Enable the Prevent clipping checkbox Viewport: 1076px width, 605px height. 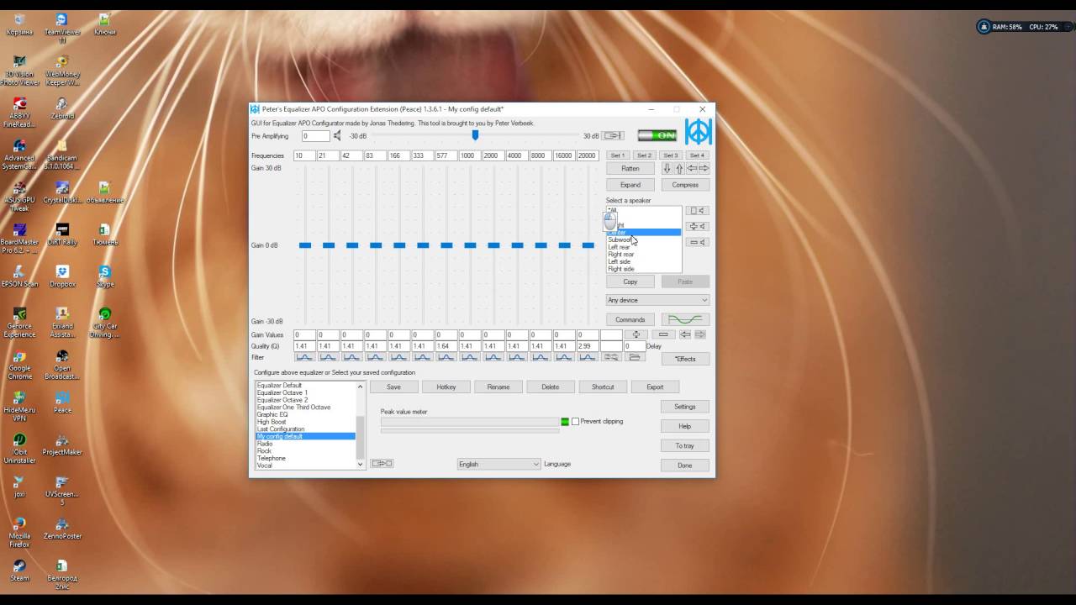click(x=576, y=422)
